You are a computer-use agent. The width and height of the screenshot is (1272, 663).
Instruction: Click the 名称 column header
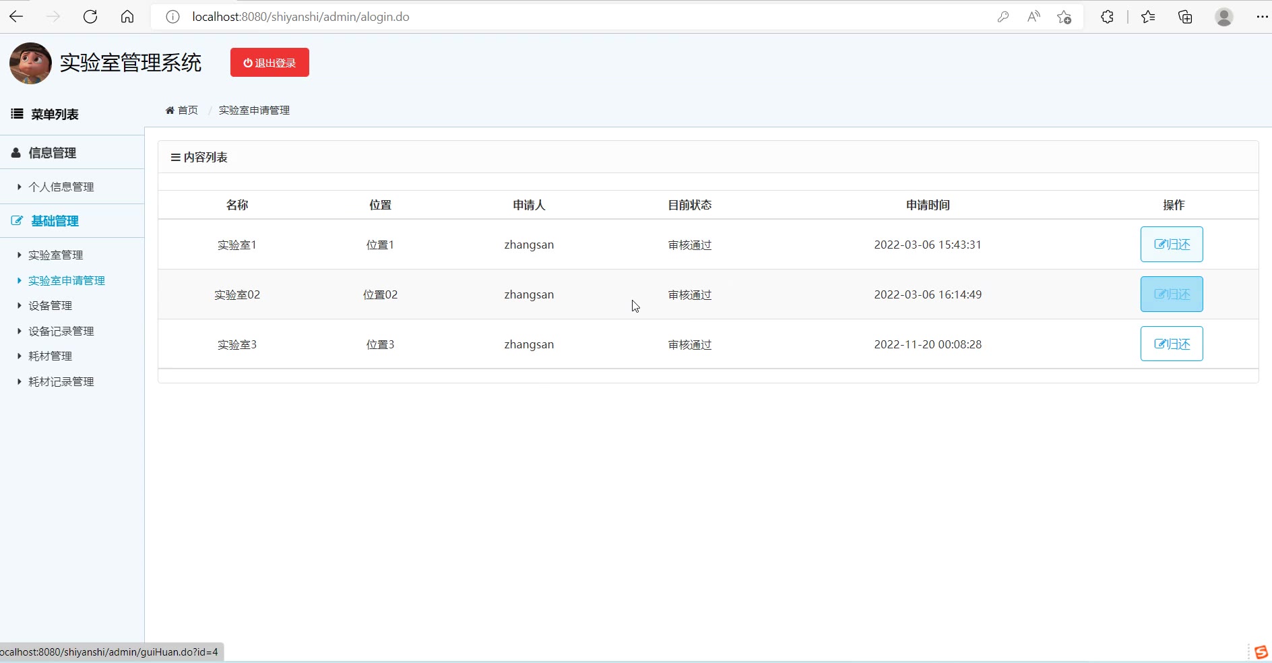pyautogui.click(x=237, y=205)
